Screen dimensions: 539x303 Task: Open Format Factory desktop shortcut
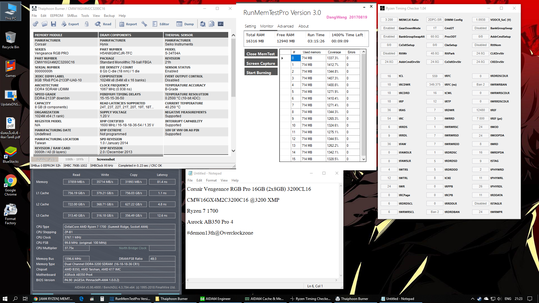point(11,214)
